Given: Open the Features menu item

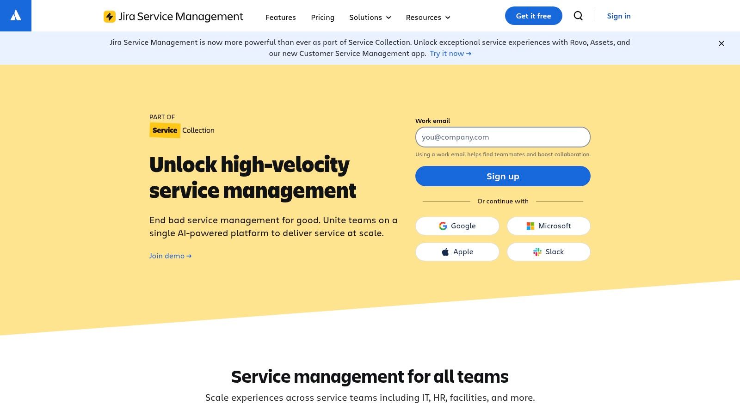Looking at the screenshot, I should click(280, 17).
